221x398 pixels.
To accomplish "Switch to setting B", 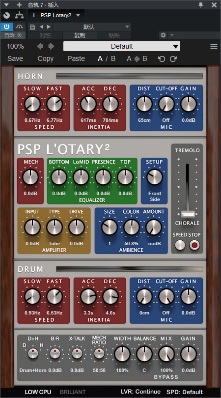I will (x=113, y=59).
